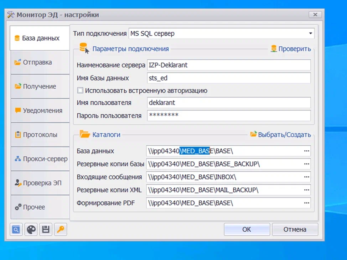Switch to the Прочее tab
Screen dimensions: 347x260
click(40, 207)
